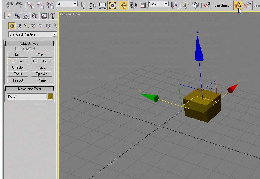Switch to Motion panel tab
The width and height of the screenshot is (260, 179).
coord(35,16)
